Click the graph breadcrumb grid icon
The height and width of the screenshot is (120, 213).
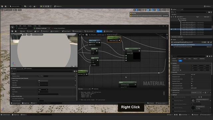[x=87, y=35]
